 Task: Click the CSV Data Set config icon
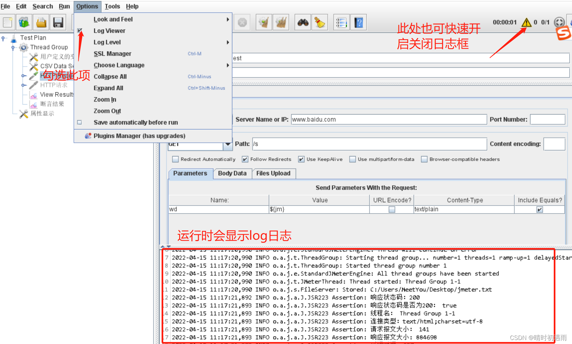[x=34, y=66]
